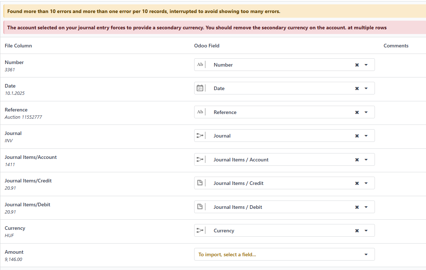Click the document icon beside Journal Items / Credit
This screenshot has height=270, width=426.
(x=200, y=183)
